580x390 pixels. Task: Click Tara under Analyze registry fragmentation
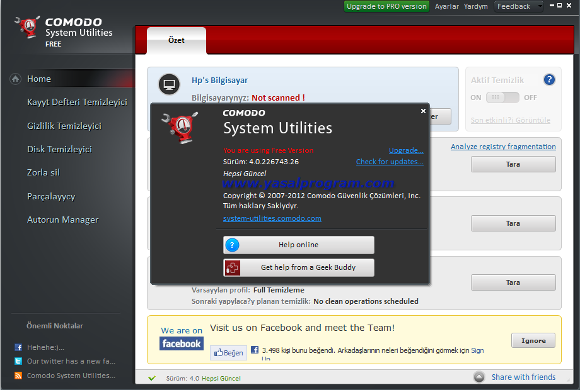[513, 164]
